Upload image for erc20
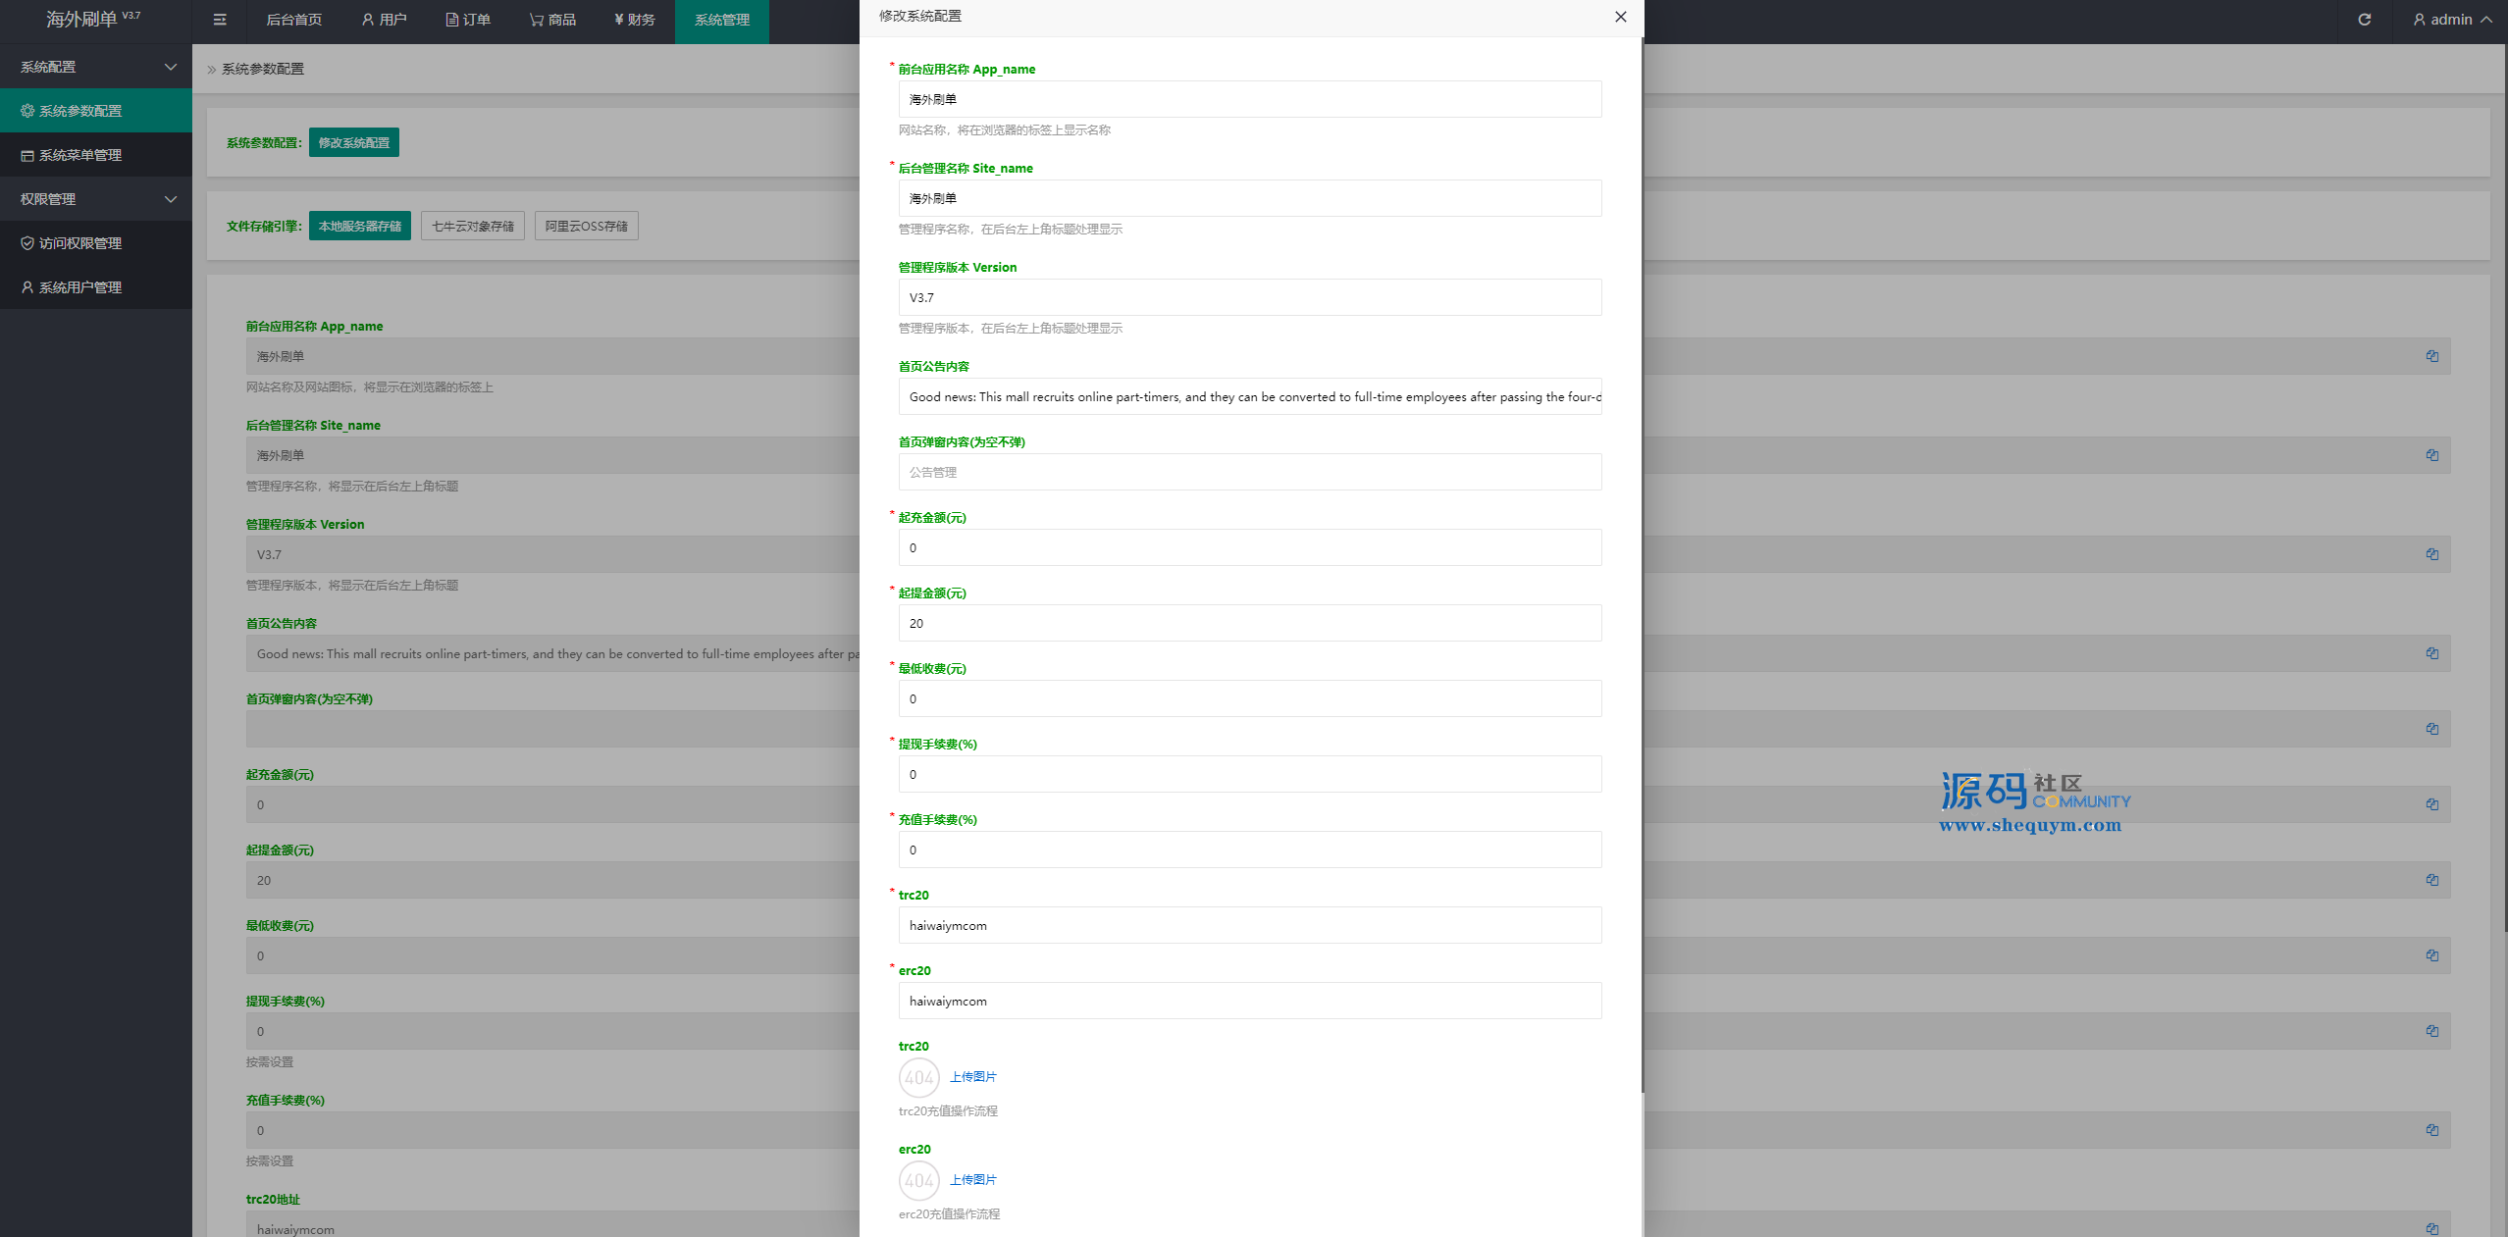This screenshot has width=2508, height=1237. [972, 1180]
